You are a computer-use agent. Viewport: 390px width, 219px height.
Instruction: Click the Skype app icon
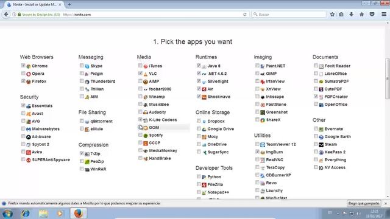click(x=87, y=66)
